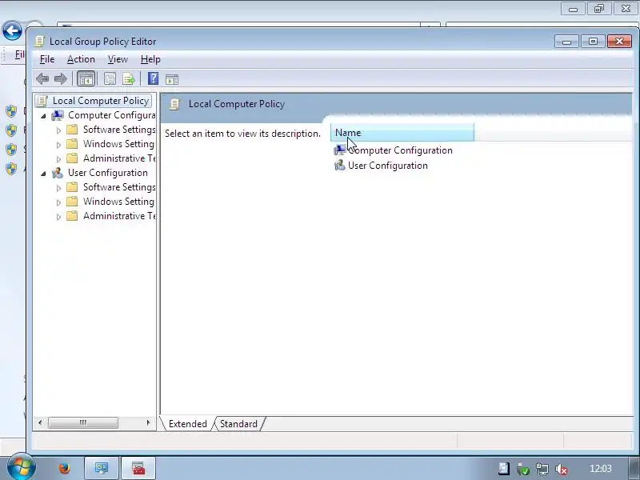Select Local Computer Policy tree root
640x480 pixels.
tap(101, 101)
